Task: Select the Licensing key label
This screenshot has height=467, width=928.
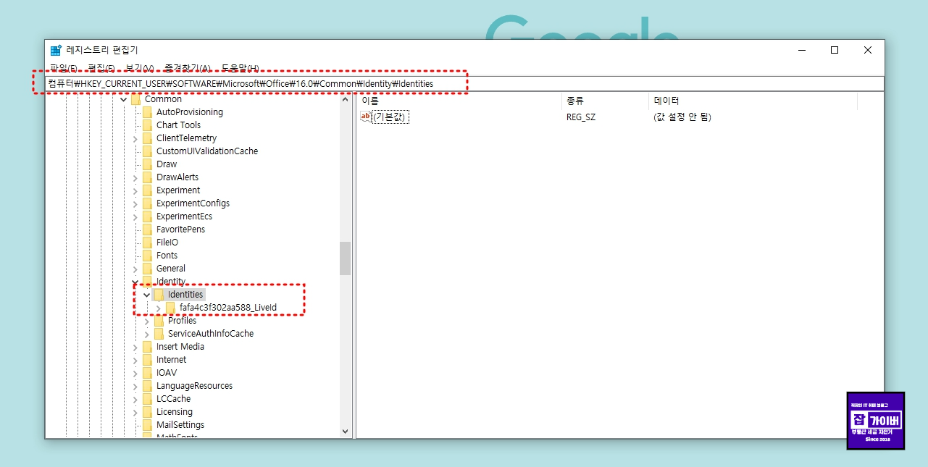Action: point(175,412)
